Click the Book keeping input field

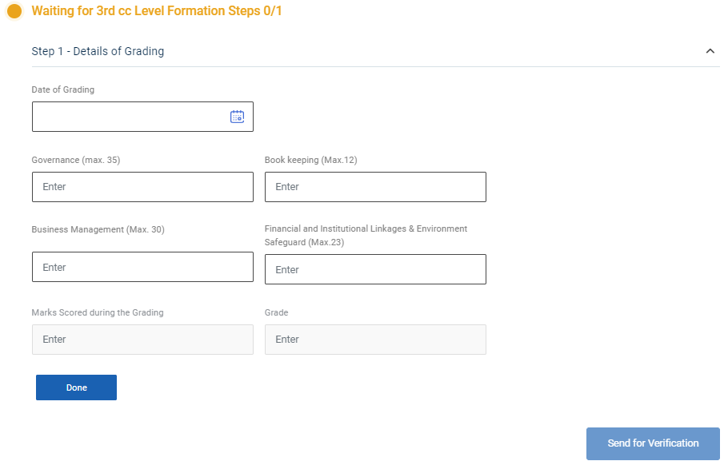point(375,187)
